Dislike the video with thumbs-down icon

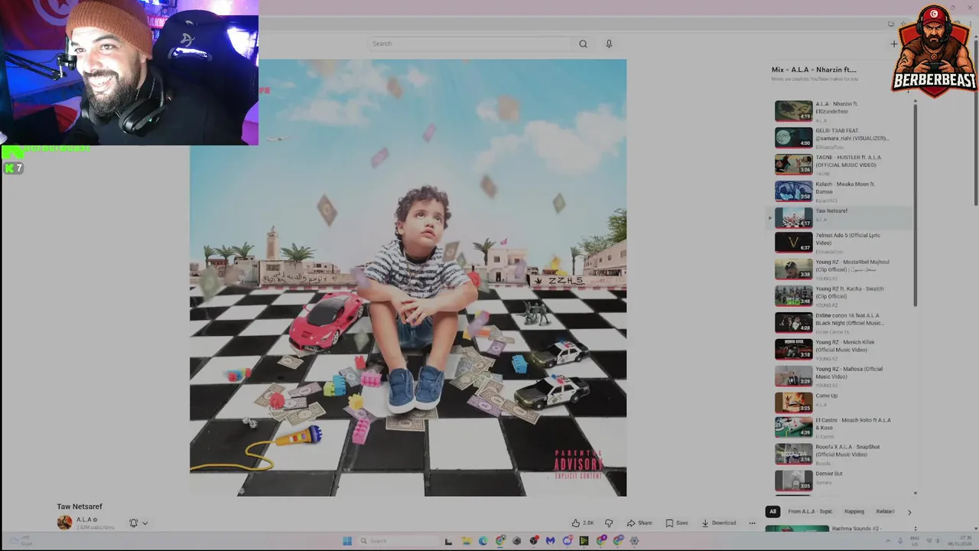pyautogui.click(x=609, y=523)
